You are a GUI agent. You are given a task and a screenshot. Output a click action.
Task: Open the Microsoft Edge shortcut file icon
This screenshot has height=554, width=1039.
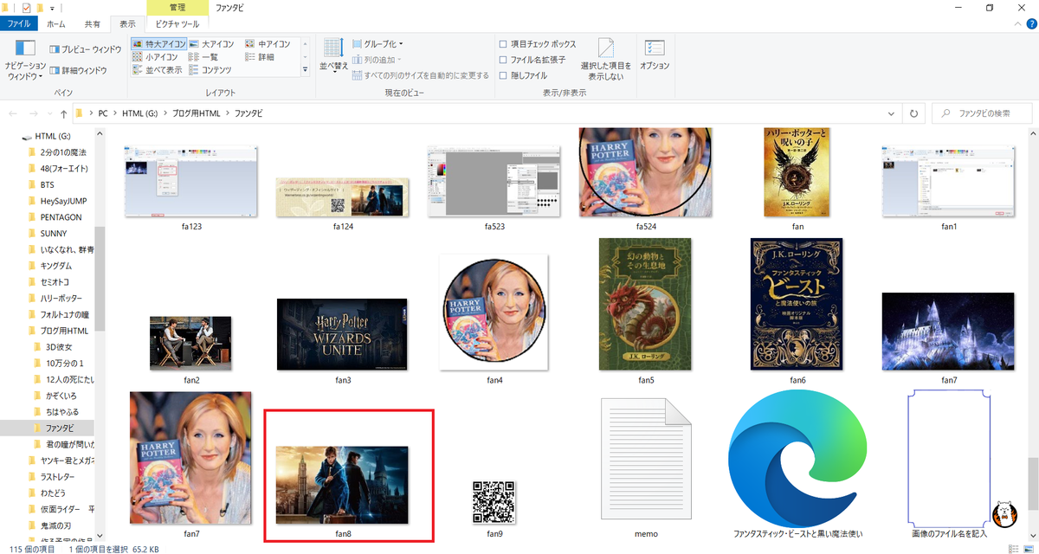tap(797, 459)
